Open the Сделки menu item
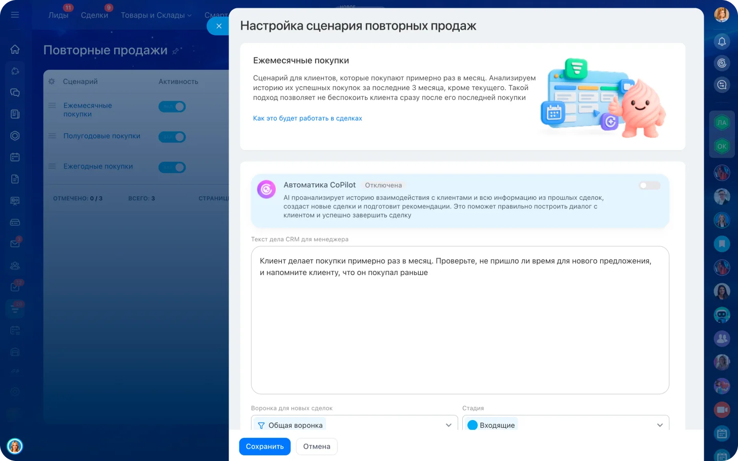 pyautogui.click(x=94, y=15)
